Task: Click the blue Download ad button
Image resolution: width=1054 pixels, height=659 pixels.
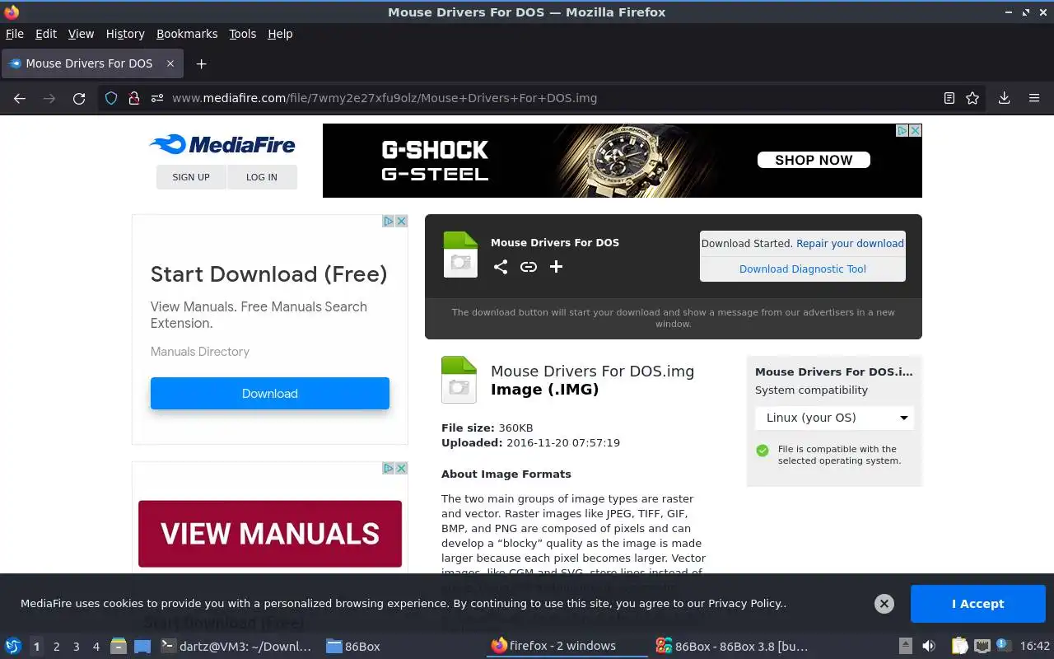Action: point(270,394)
